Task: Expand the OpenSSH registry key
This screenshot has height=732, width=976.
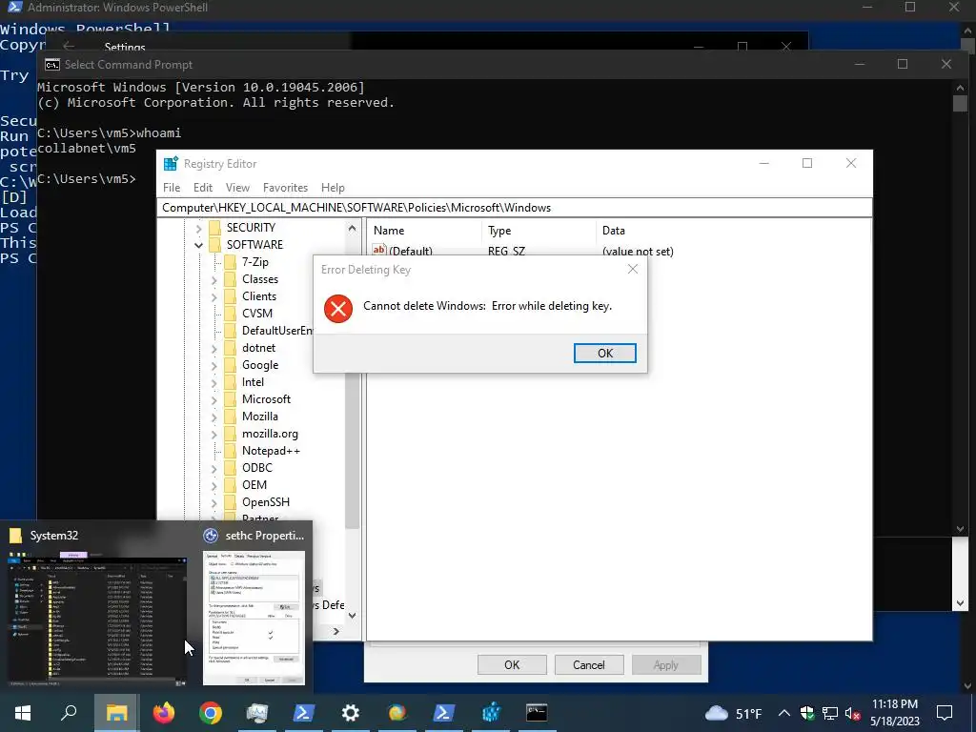Action: click(214, 503)
